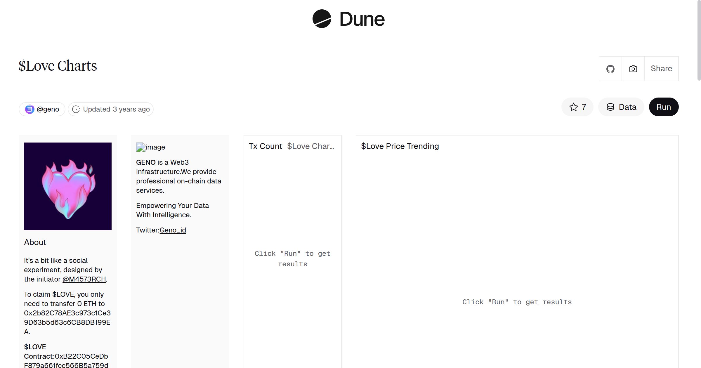Click the star icon showing 7 favorites

tap(573, 107)
